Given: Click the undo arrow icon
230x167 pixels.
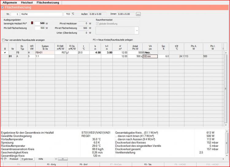Looking at the screenshot, I should point(2,159).
